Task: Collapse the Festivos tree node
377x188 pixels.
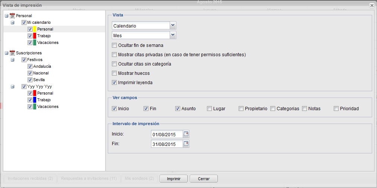Action: (13, 60)
